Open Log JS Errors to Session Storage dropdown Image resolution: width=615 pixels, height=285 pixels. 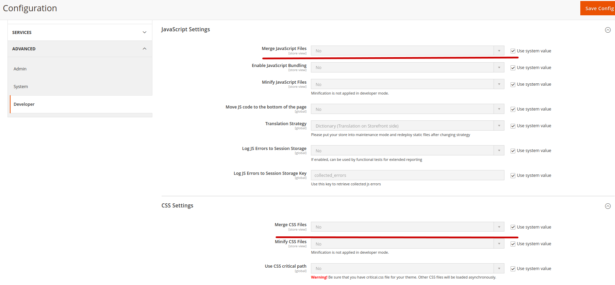click(407, 151)
